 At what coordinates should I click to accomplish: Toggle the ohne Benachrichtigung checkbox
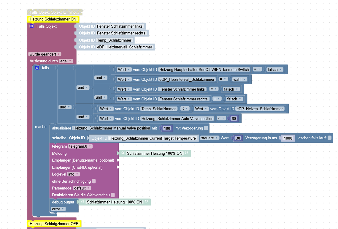point(94,181)
